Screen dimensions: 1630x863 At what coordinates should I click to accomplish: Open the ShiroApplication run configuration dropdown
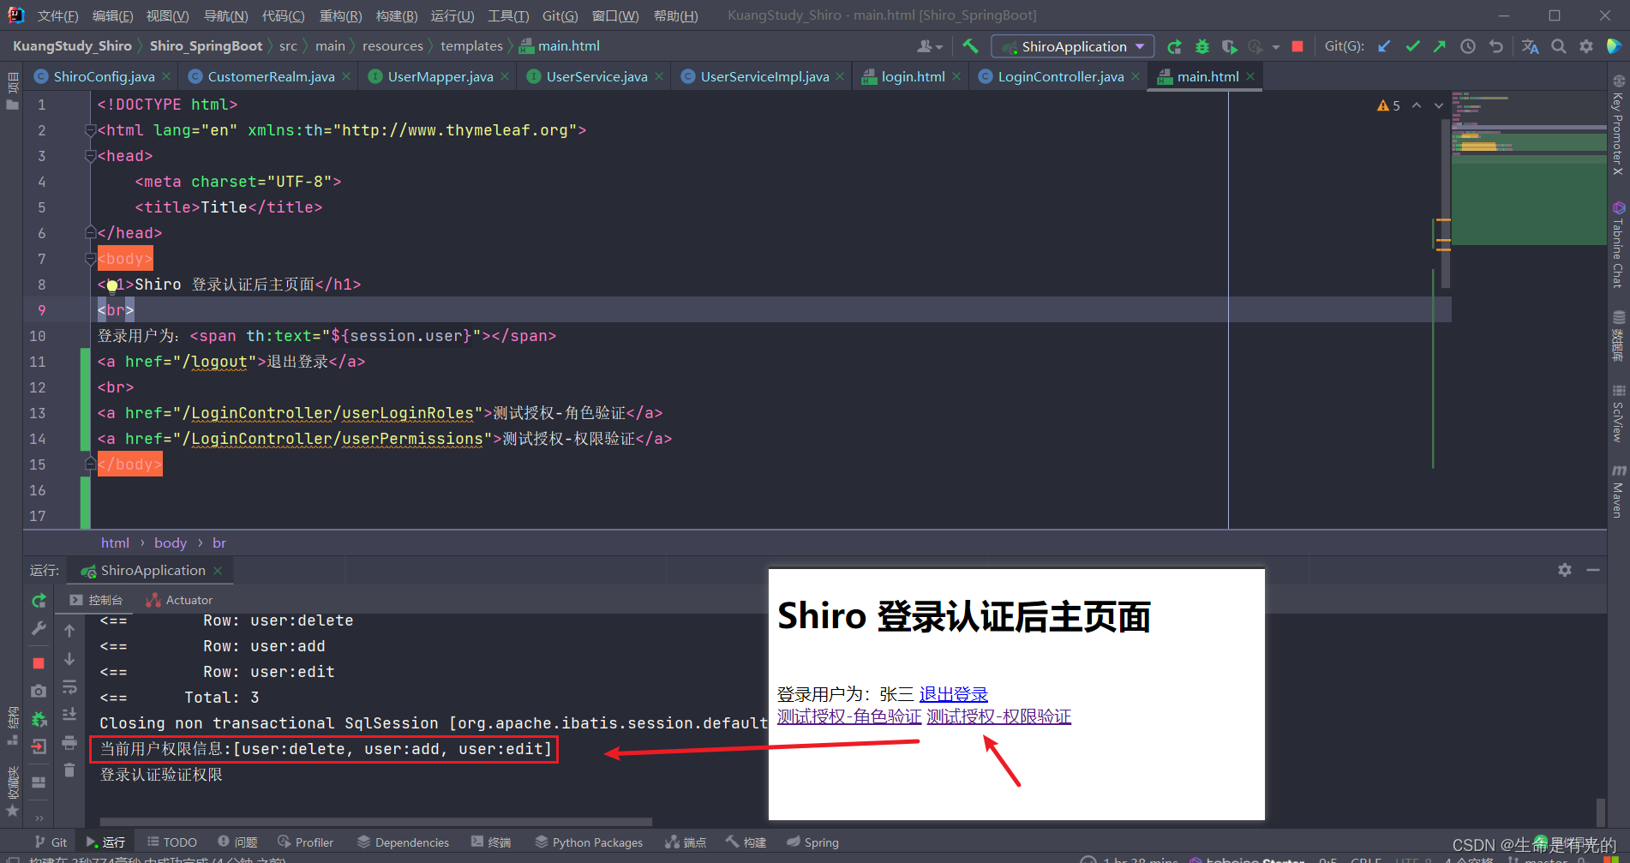point(1072,46)
